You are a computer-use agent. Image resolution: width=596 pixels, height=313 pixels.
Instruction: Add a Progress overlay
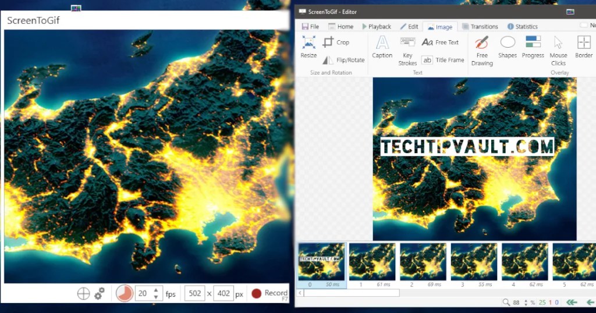click(x=533, y=47)
